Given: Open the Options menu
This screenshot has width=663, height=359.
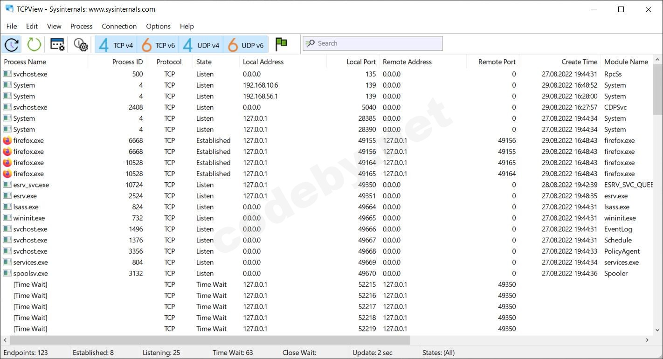Looking at the screenshot, I should 158,26.
